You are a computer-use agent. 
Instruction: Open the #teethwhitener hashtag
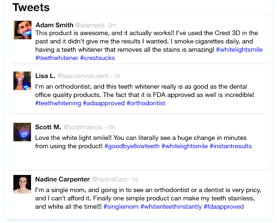coord(57,58)
